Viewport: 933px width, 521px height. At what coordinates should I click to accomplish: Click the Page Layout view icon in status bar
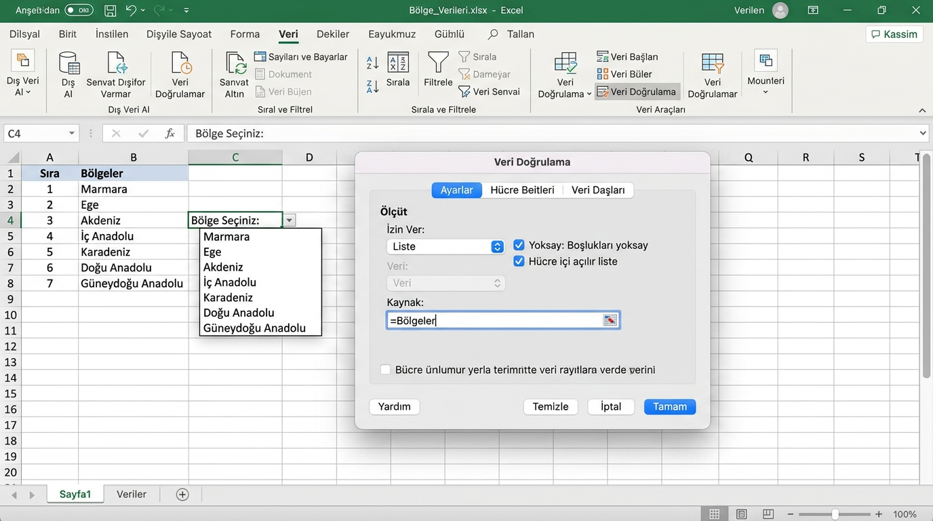[741, 514]
